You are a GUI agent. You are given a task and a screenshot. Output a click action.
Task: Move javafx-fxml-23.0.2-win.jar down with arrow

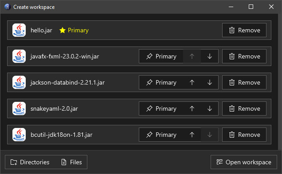[x=210, y=56]
